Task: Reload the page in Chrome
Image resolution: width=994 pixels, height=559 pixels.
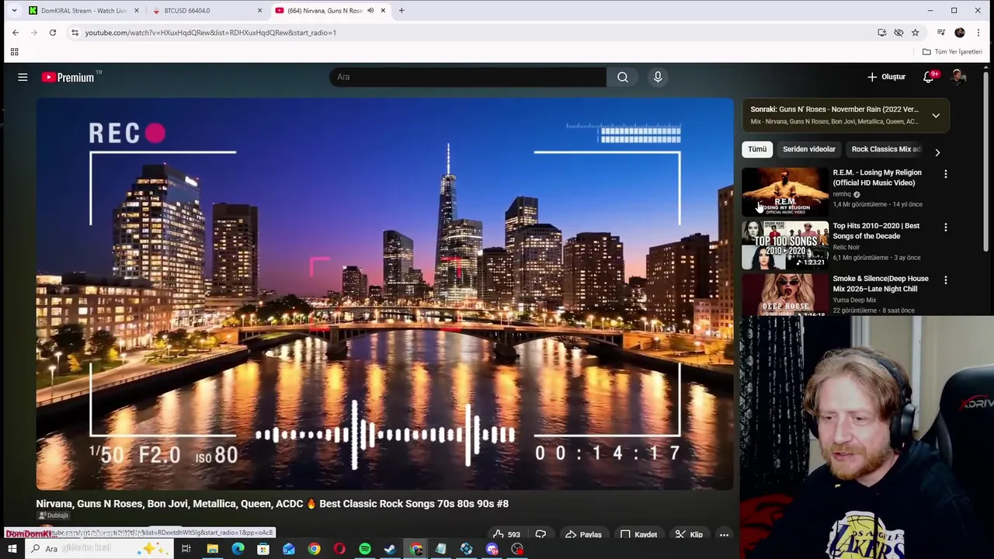Action: (53, 33)
